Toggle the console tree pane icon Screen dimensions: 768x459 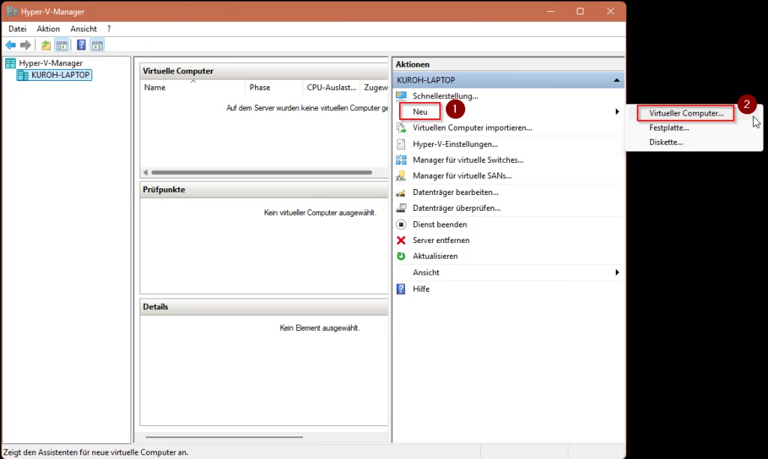coord(62,45)
